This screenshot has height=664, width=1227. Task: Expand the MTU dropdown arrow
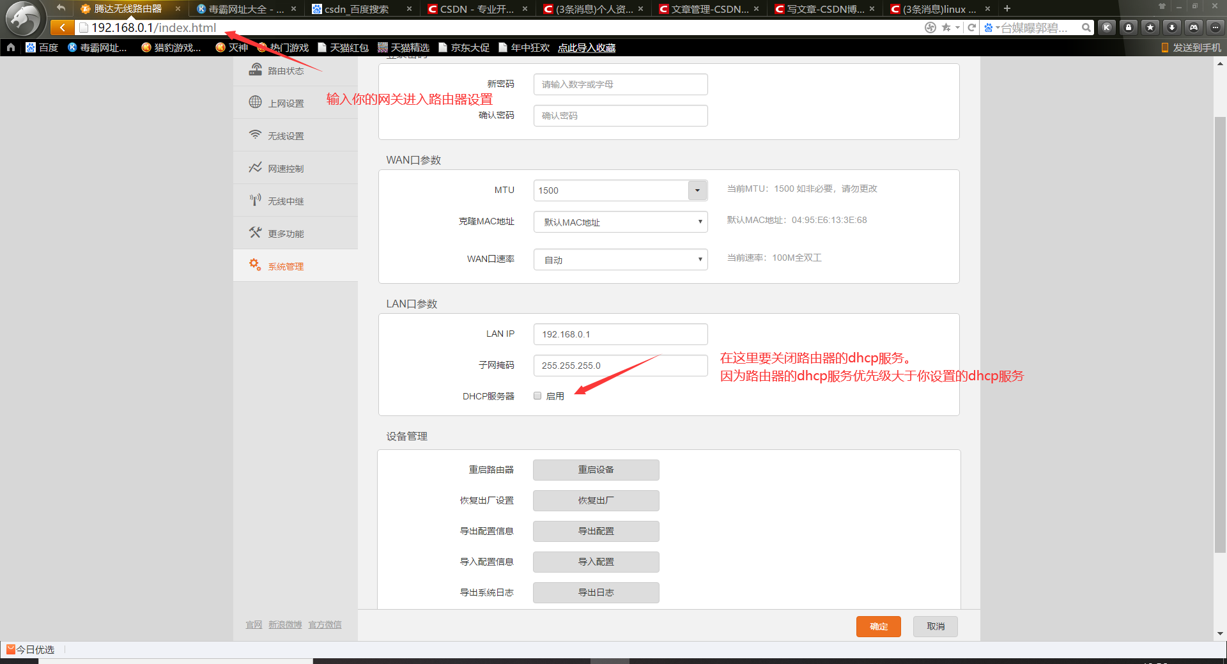click(697, 190)
